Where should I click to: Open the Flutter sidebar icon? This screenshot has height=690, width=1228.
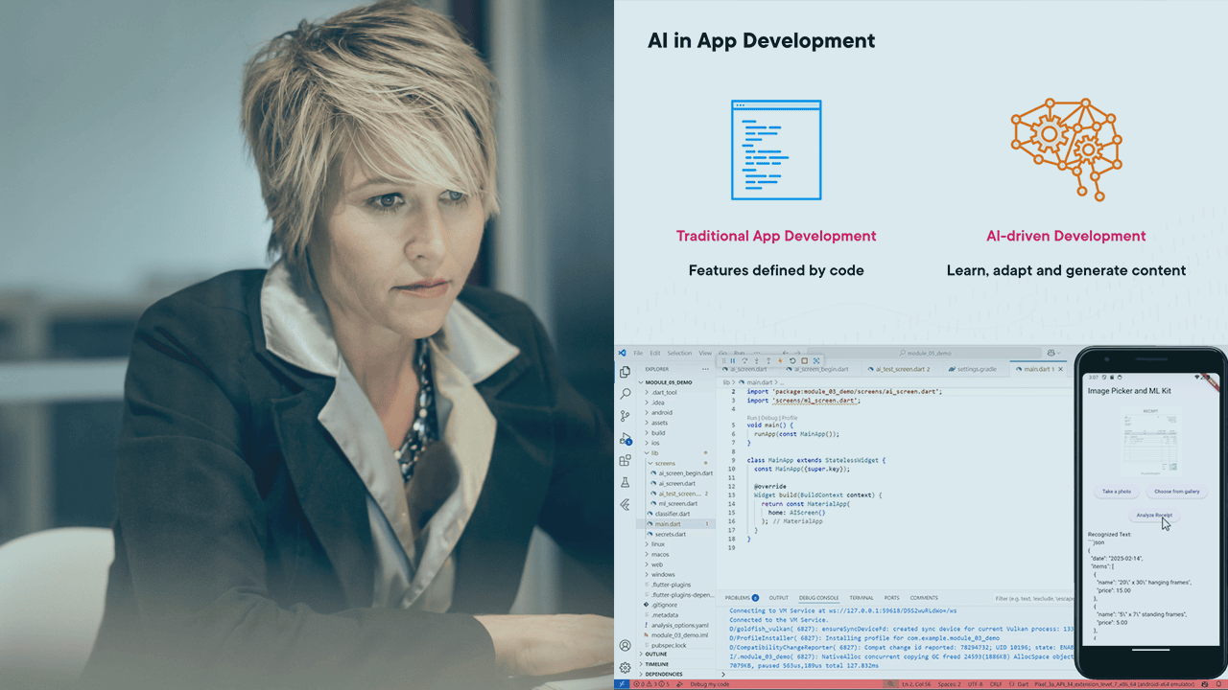pos(625,504)
